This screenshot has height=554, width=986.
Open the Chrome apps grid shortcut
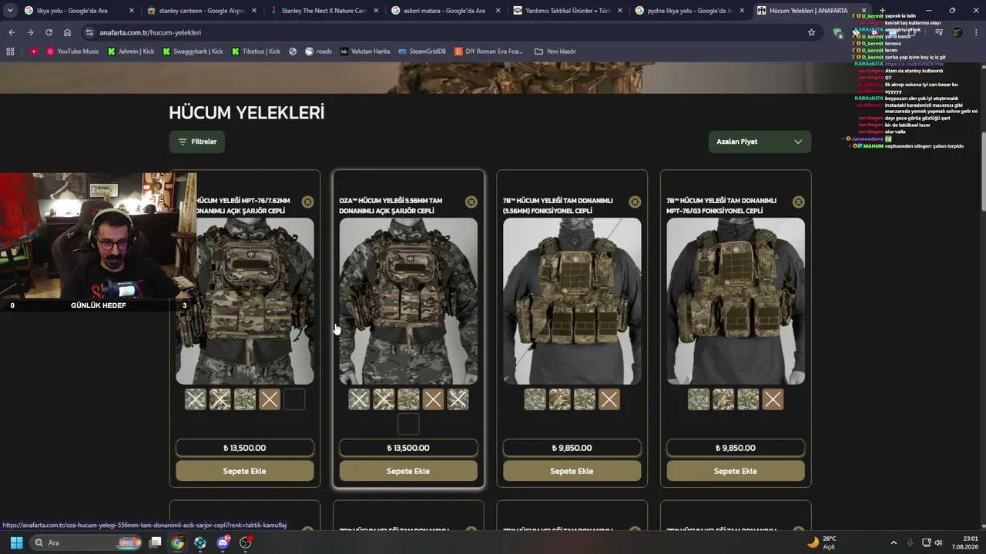point(10,52)
